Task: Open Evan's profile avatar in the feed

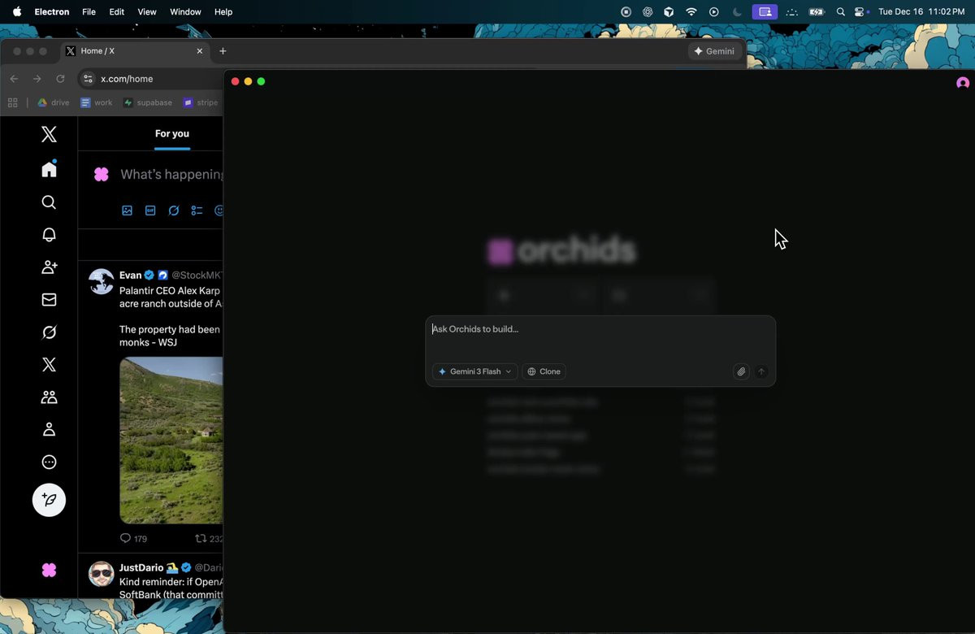Action: pos(102,281)
